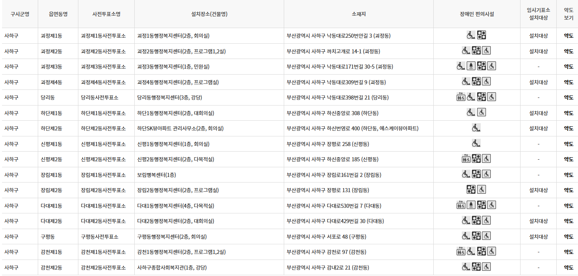The image size is (578, 276).
Task: Click the accessible restroom icon in 괴정제2동 row
Action: 486,51
